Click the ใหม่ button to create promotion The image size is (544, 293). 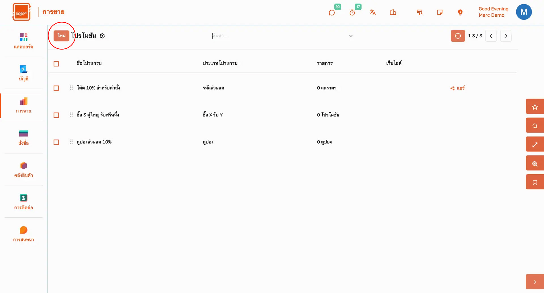[61, 36]
